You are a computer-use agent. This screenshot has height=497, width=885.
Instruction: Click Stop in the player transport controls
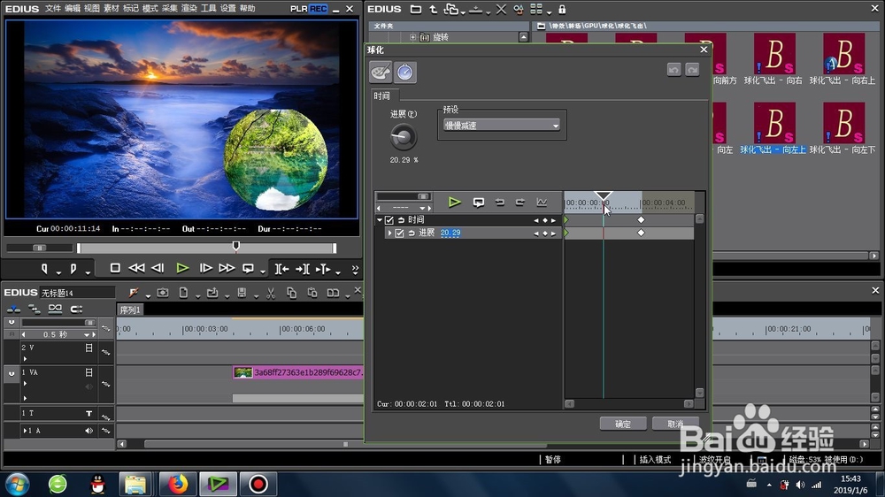pos(115,269)
